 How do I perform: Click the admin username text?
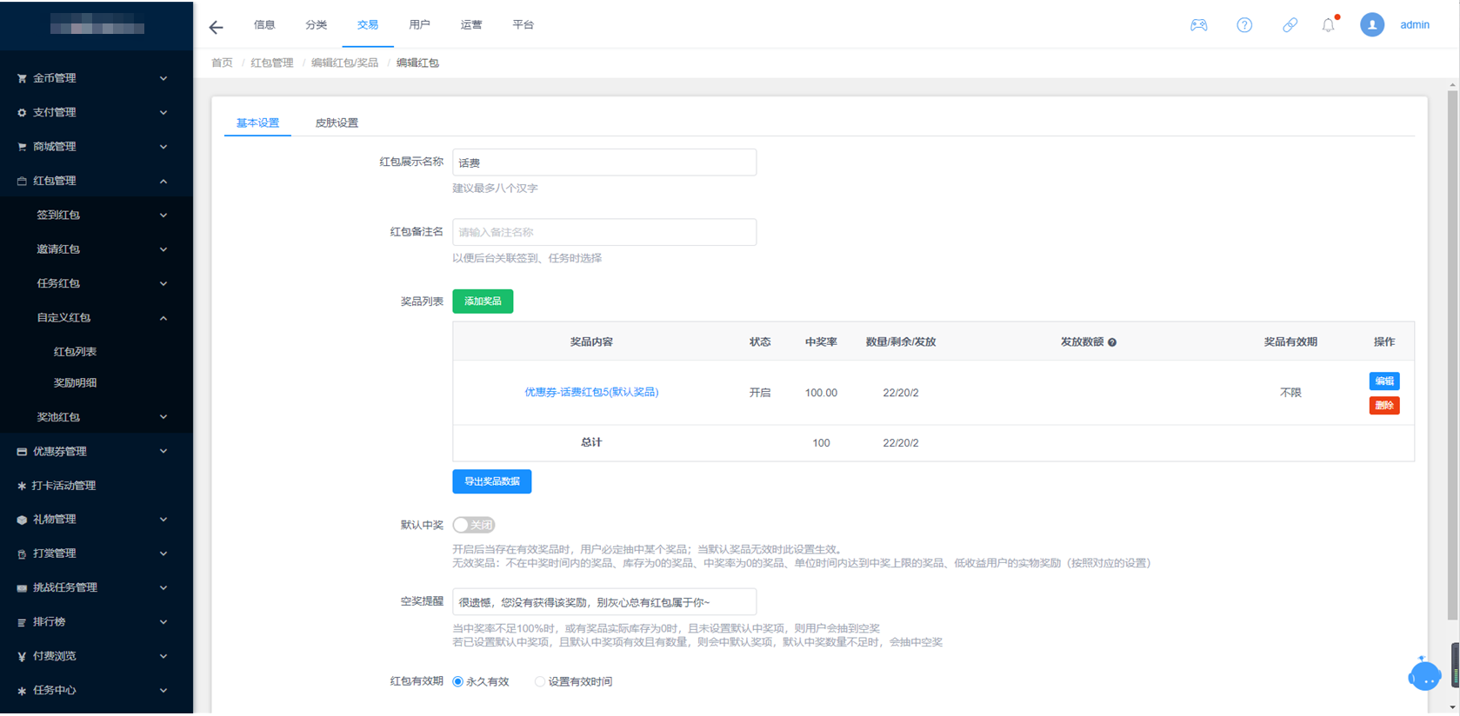pyautogui.click(x=1415, y=25)
